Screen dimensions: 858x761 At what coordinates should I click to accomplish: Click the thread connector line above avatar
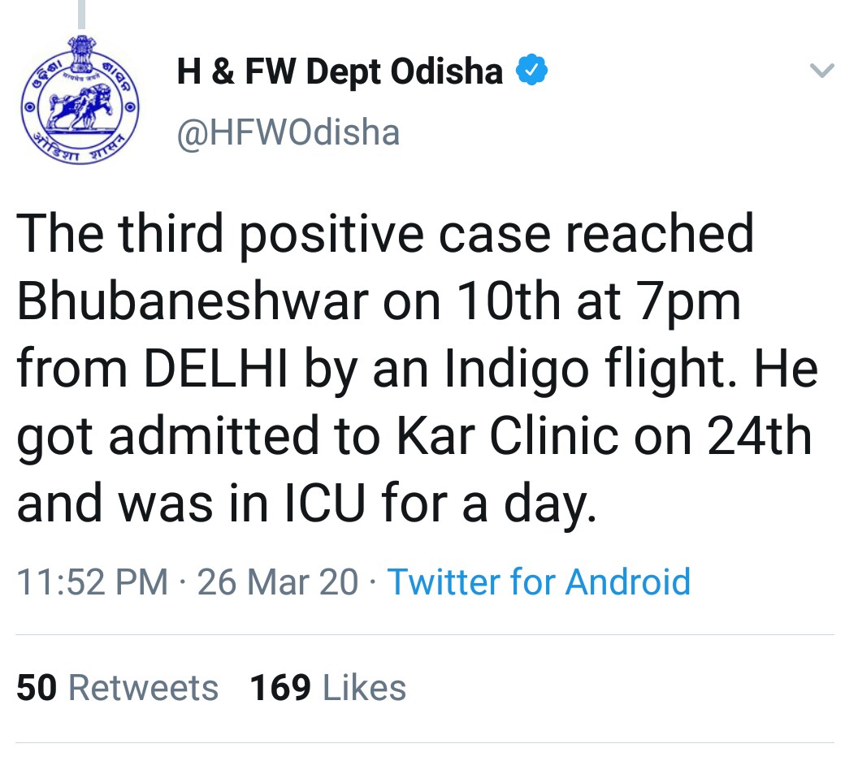[81, 15]
